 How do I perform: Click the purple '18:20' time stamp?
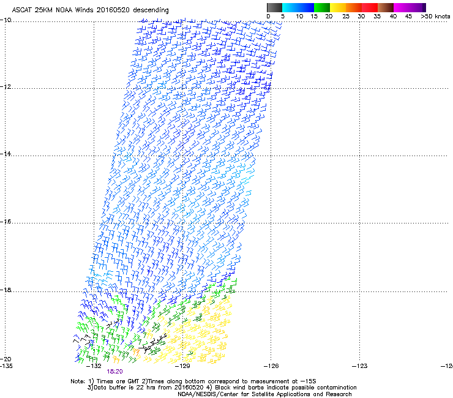(x=114, y=372)
